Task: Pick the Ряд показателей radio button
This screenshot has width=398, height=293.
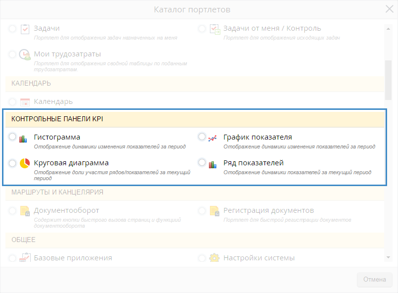Action: tap(201, 163)
